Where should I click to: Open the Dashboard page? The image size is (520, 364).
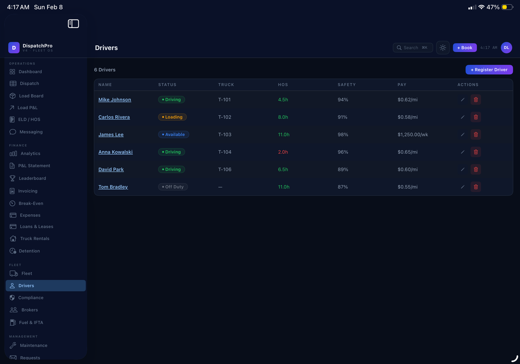click(30, 72)
